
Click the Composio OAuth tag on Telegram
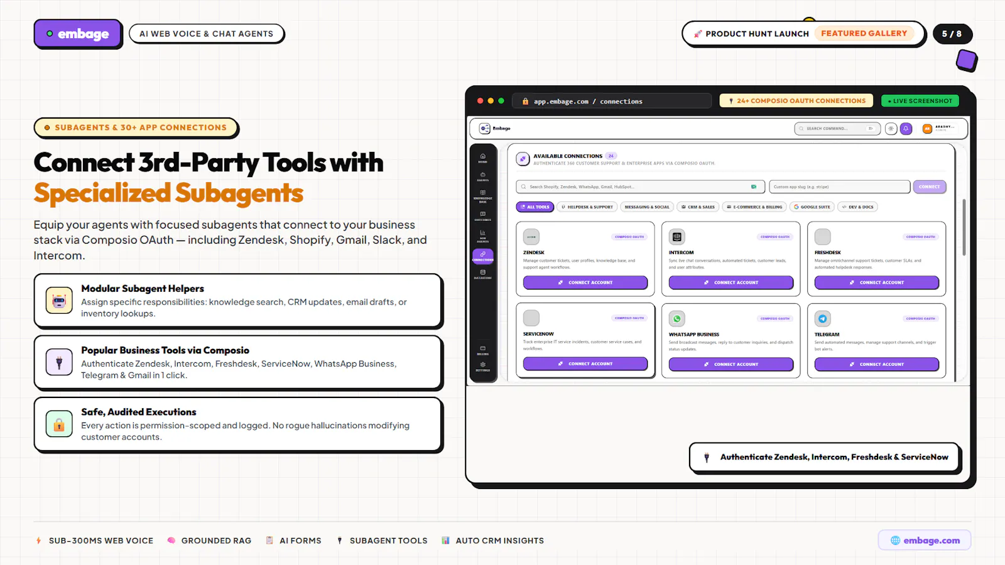(921, 318)
